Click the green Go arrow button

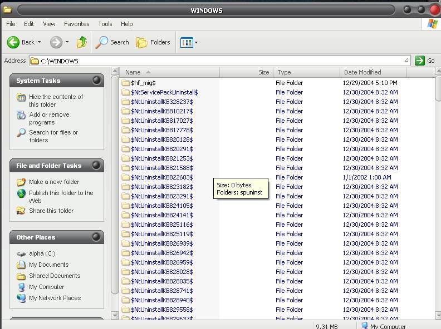(420, 61)
